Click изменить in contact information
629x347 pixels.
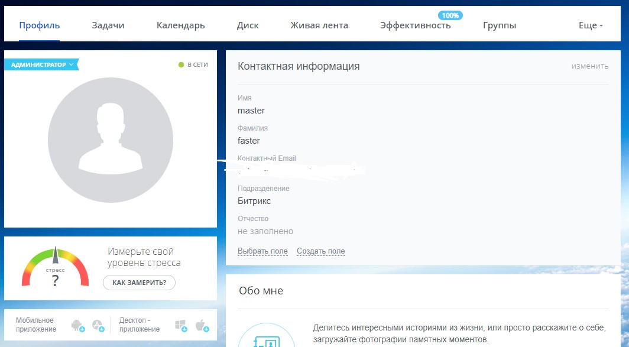589,66
